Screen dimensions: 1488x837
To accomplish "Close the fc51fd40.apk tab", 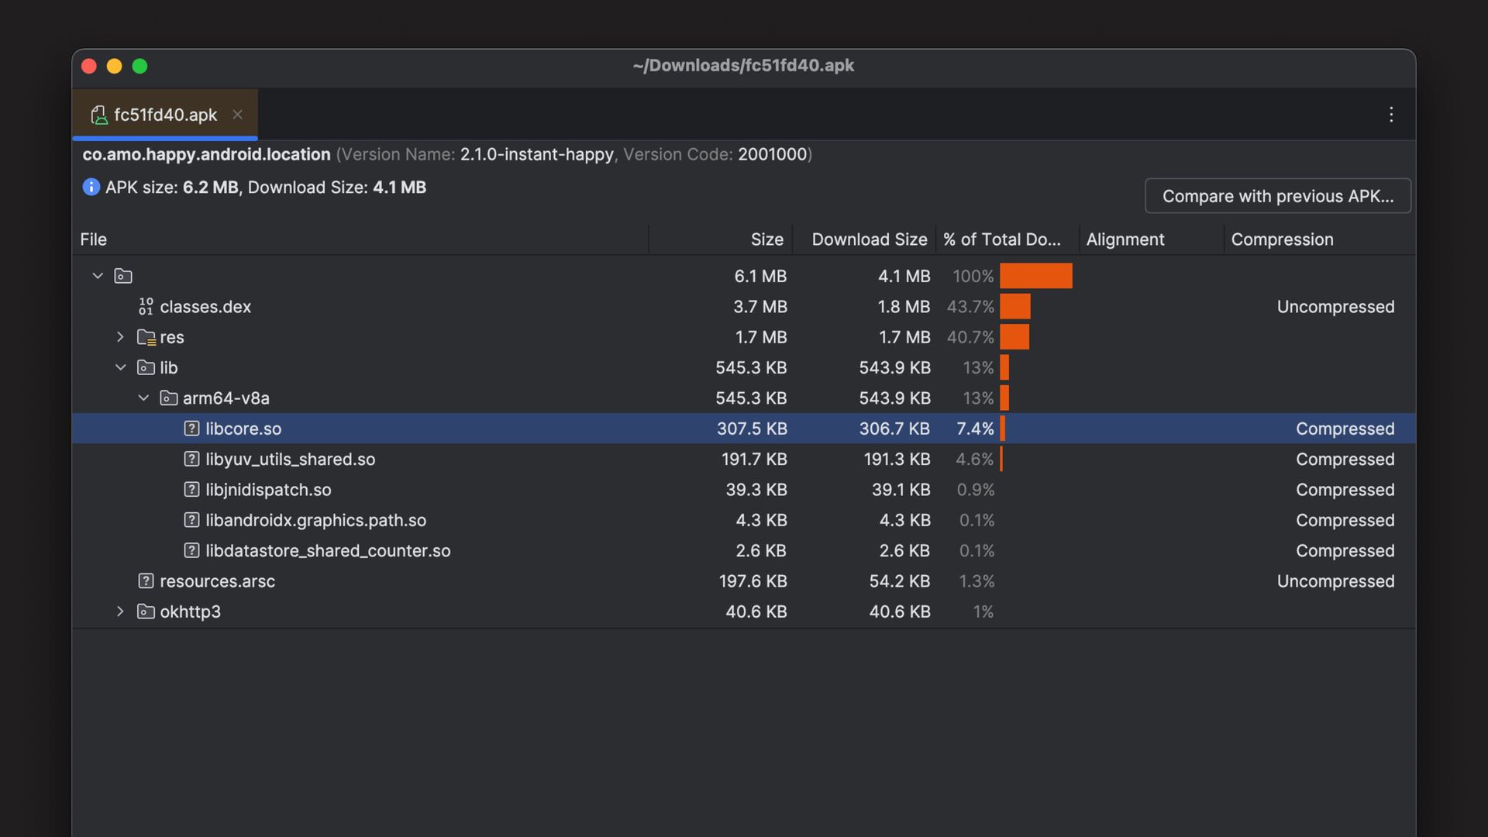I will tap(238, 115).
